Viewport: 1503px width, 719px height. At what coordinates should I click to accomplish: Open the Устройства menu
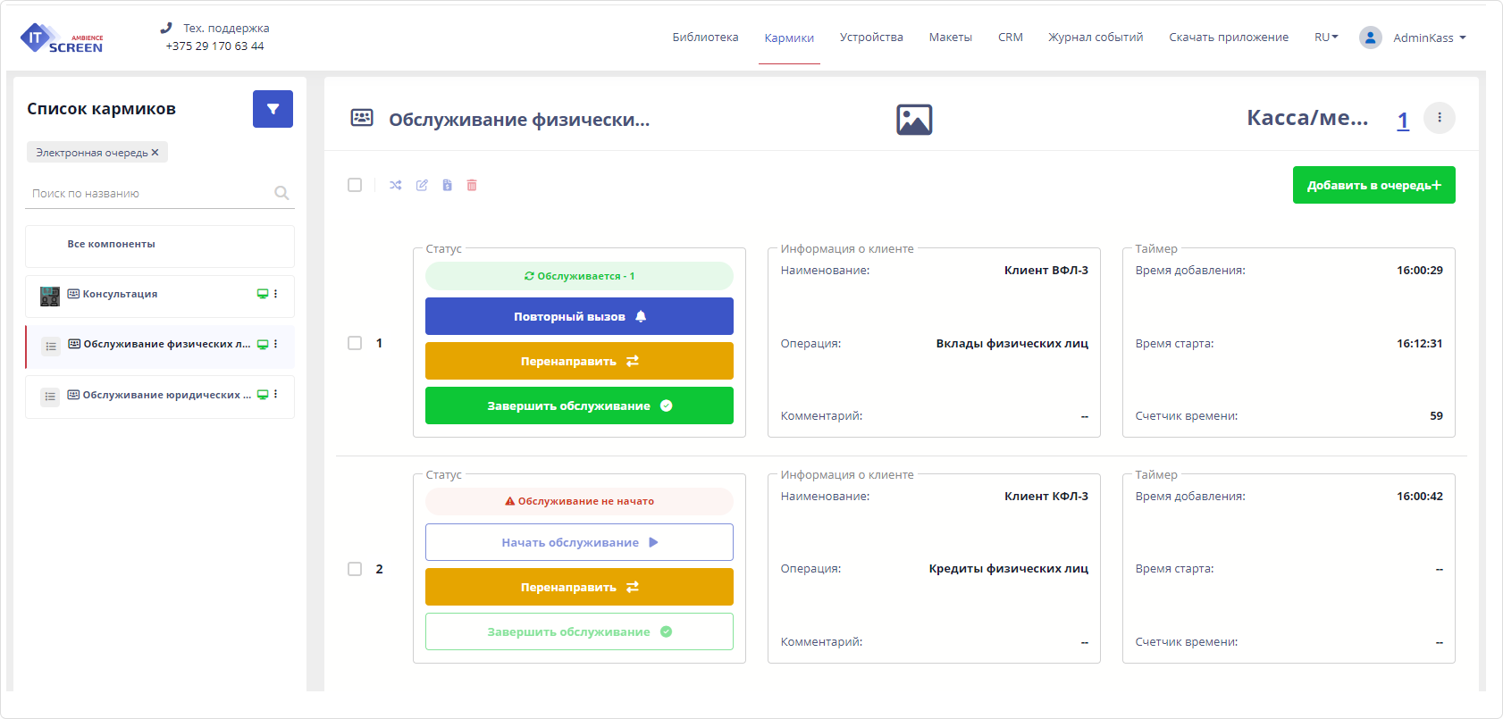[x=871, y=38]
